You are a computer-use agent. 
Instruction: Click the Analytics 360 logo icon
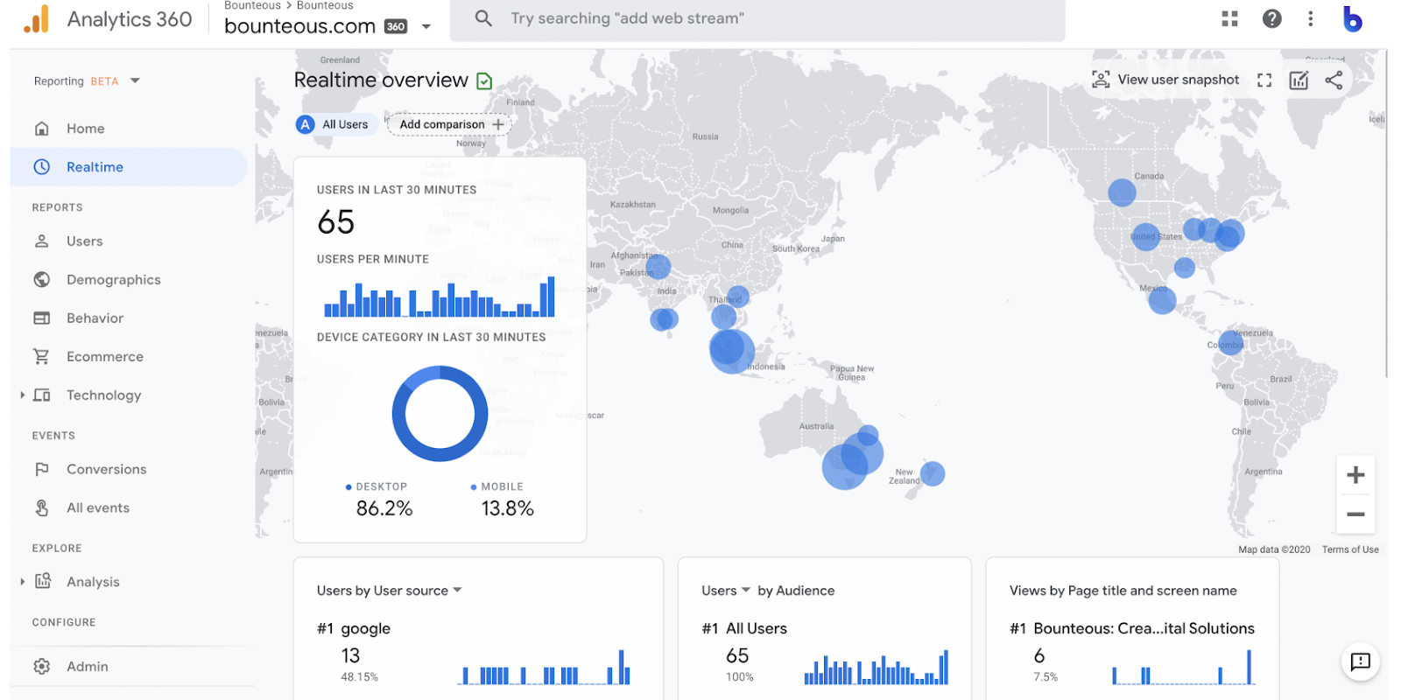point(37,18)
